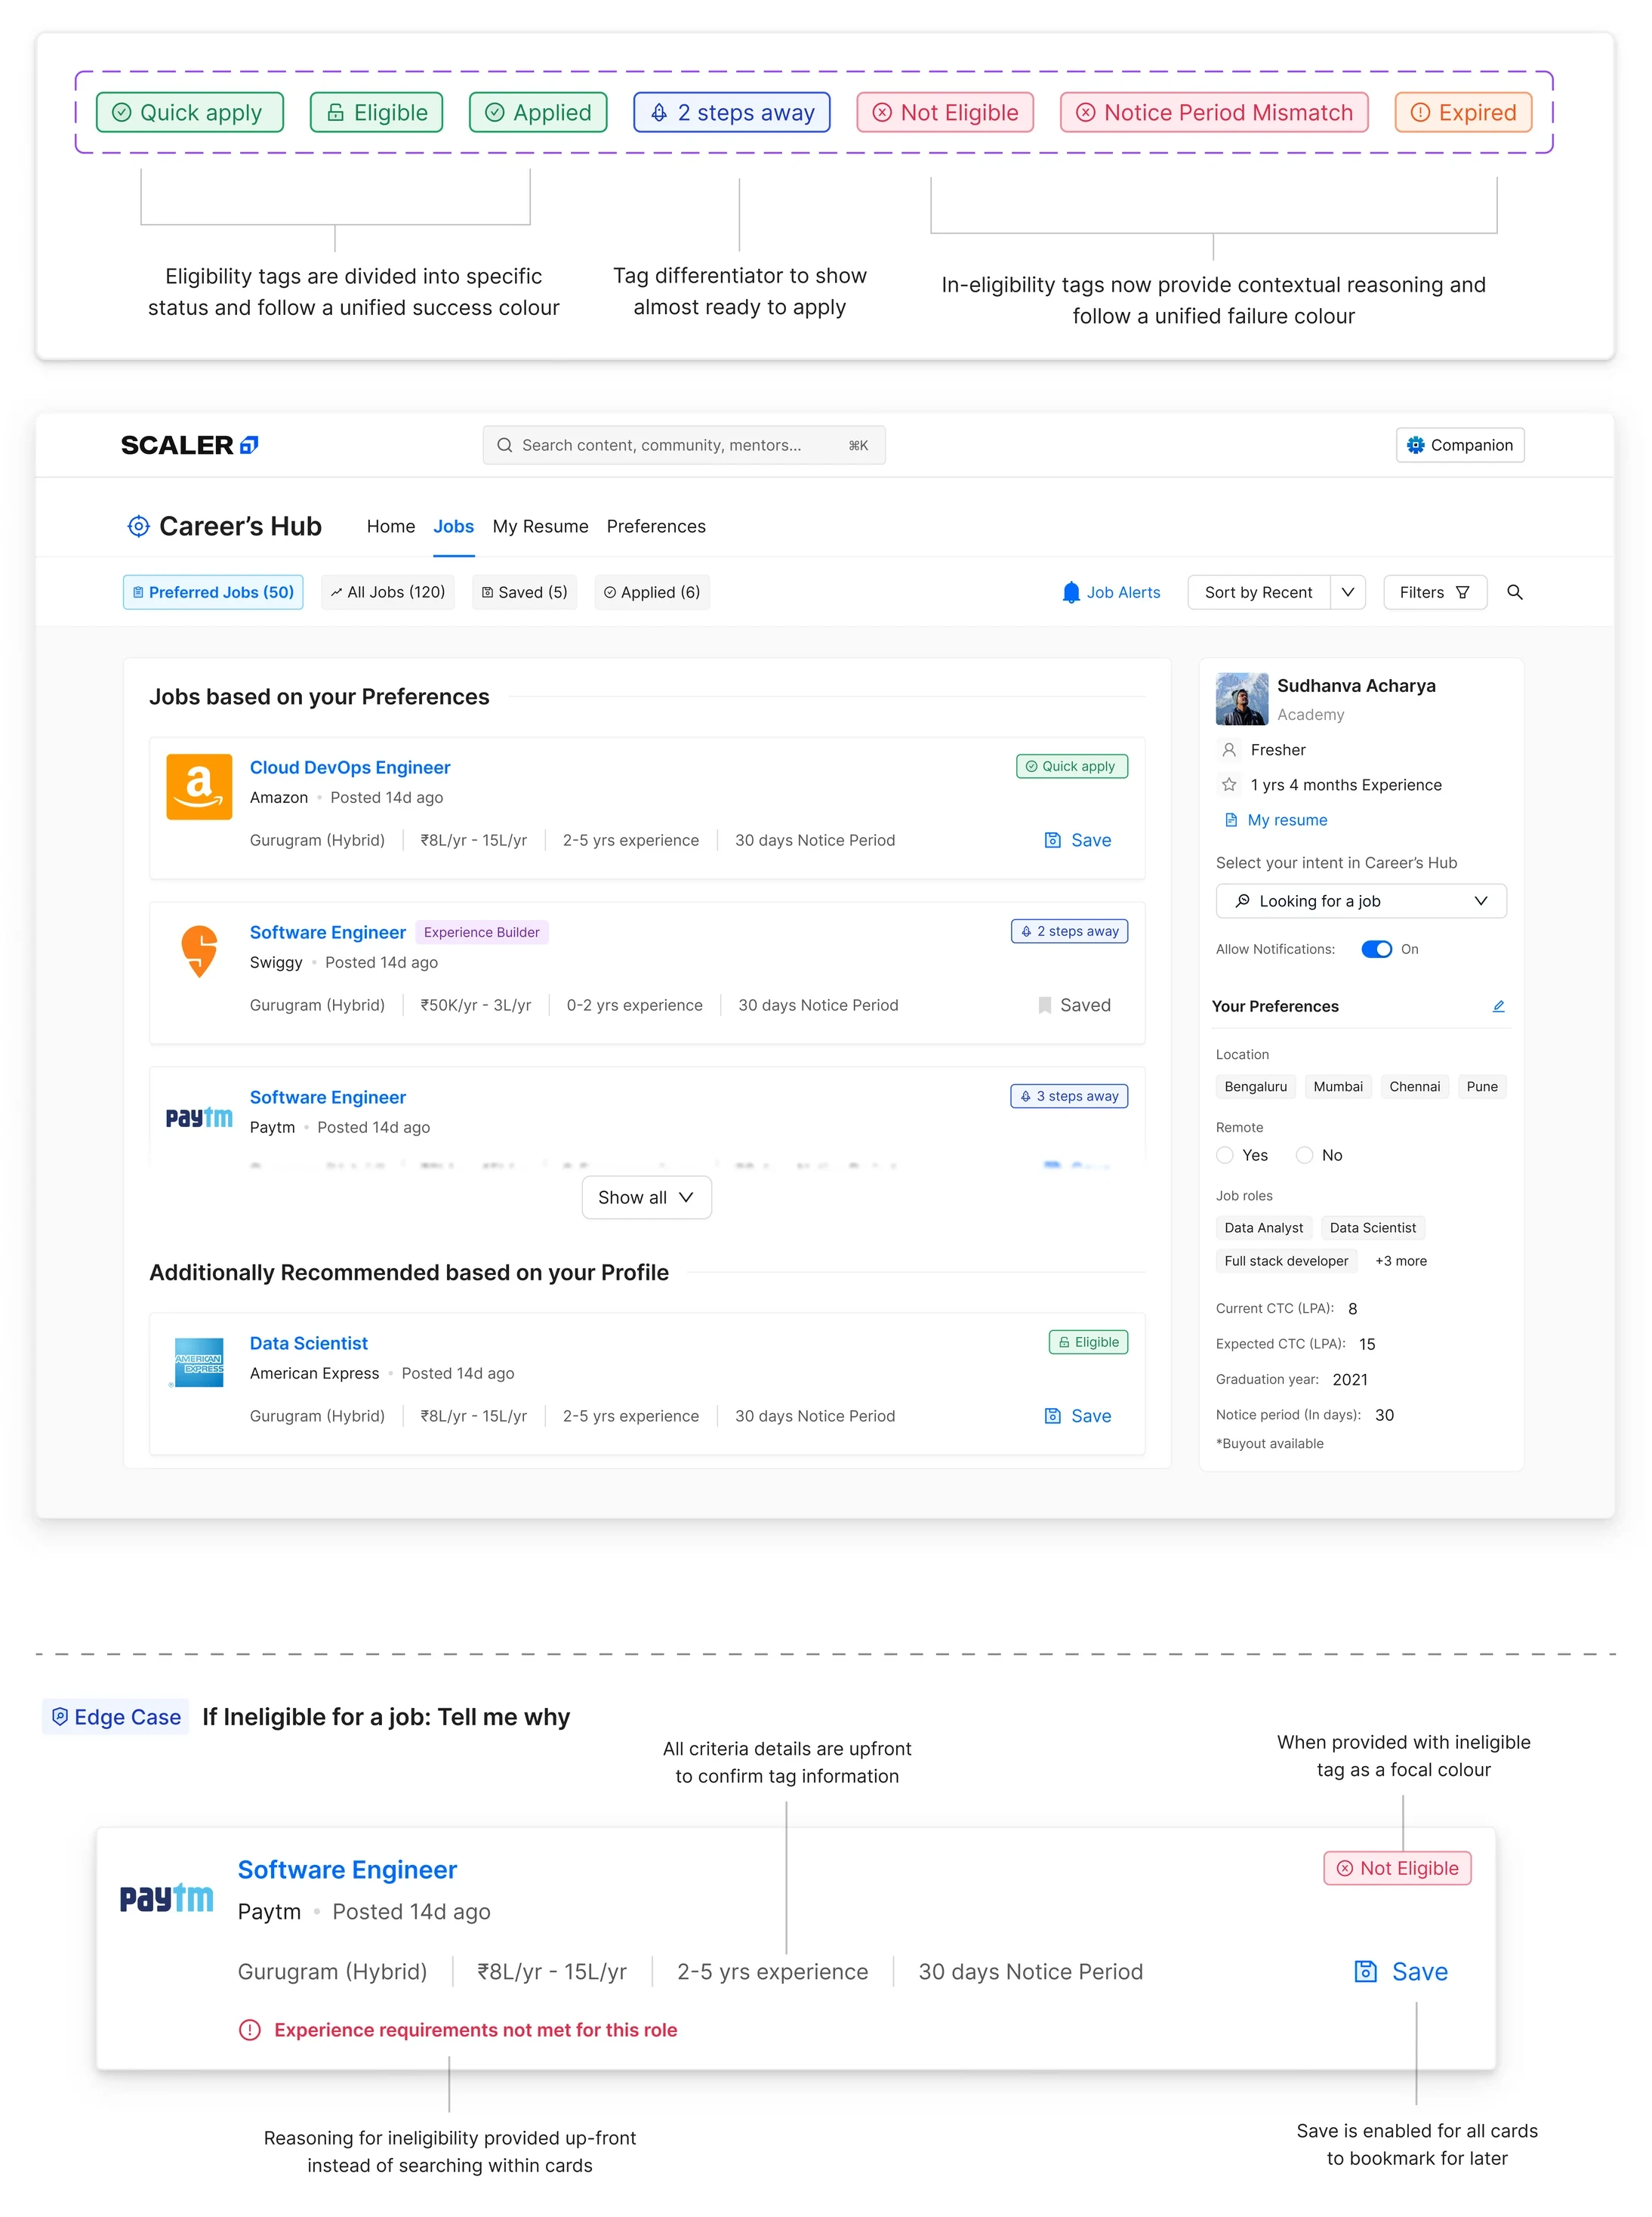This screenshot has height=2217, width=1652.
Task: Show Applied (6) jobs
Action: [652, 592]
